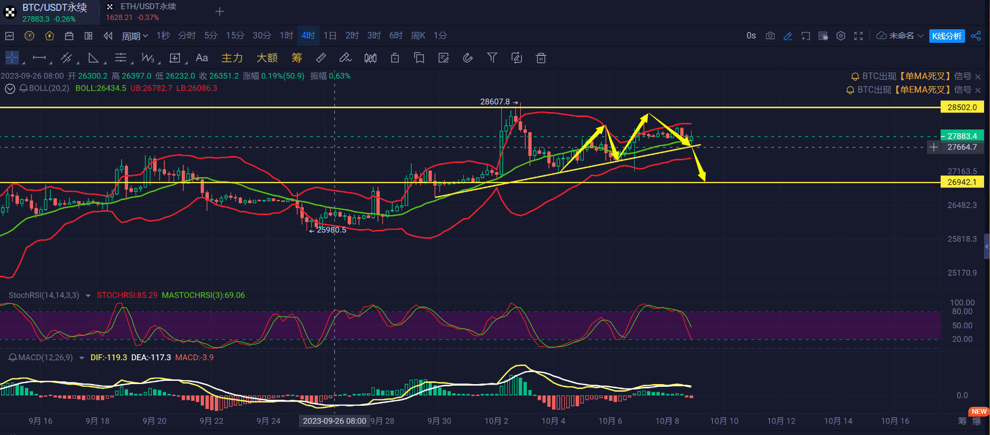Select the ruler measurement tool
Image resolution: width=990 pixels, height=435 pixels.
321,57
